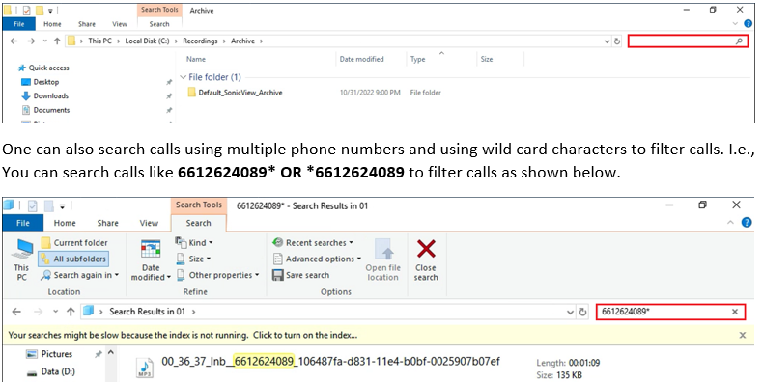Screen dimensions: 763x382
Task: Click the refresh icon beside Archive address bar
Action: pos(617,41)
